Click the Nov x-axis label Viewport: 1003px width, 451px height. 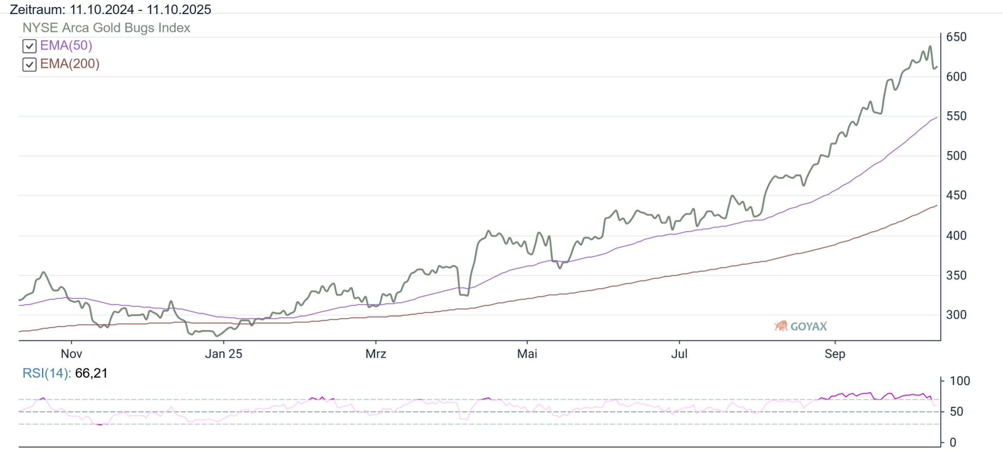click(x=71, y=354)
